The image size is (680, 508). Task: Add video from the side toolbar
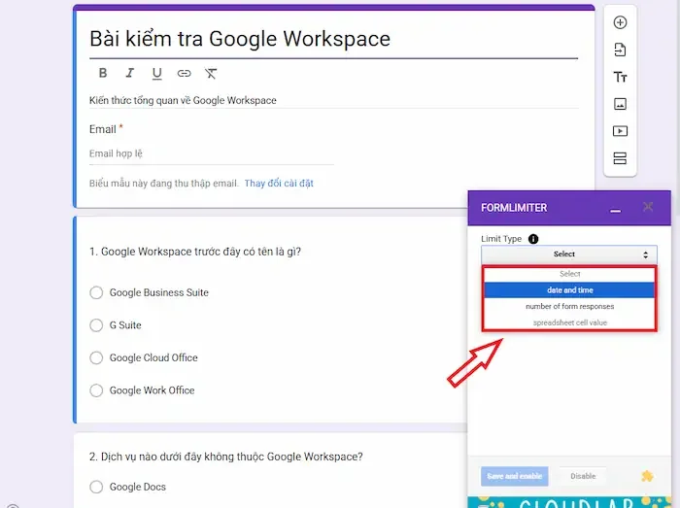point(620,131)
